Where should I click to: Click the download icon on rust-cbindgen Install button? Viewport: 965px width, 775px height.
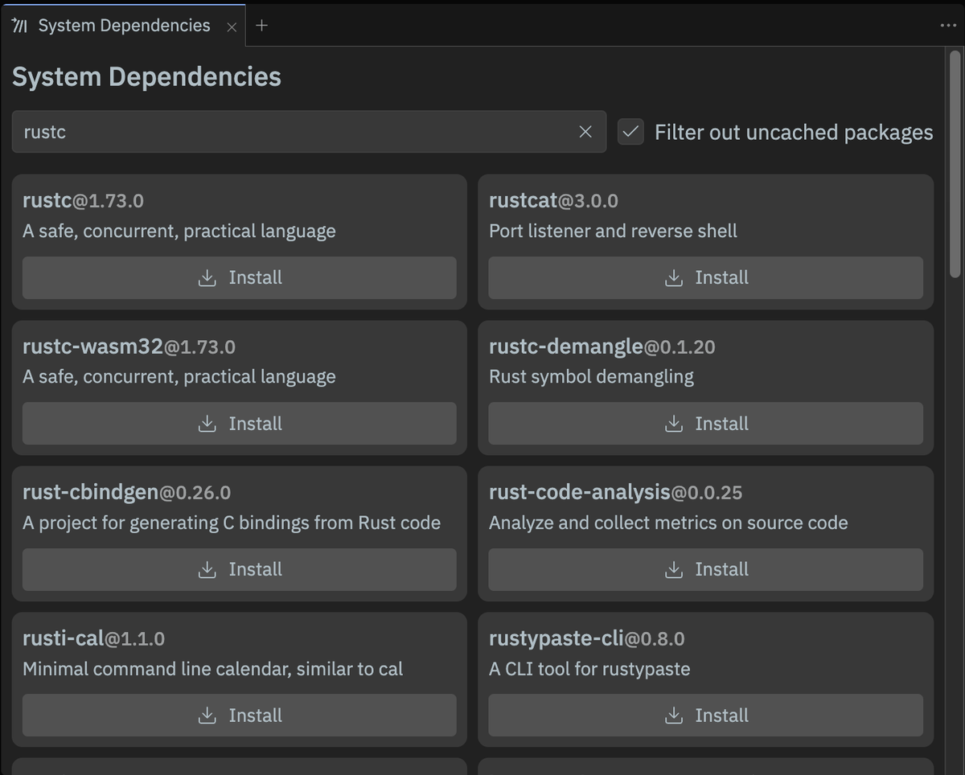207,569
